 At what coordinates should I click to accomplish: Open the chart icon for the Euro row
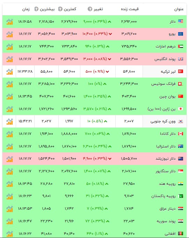[x=9, y=34]
